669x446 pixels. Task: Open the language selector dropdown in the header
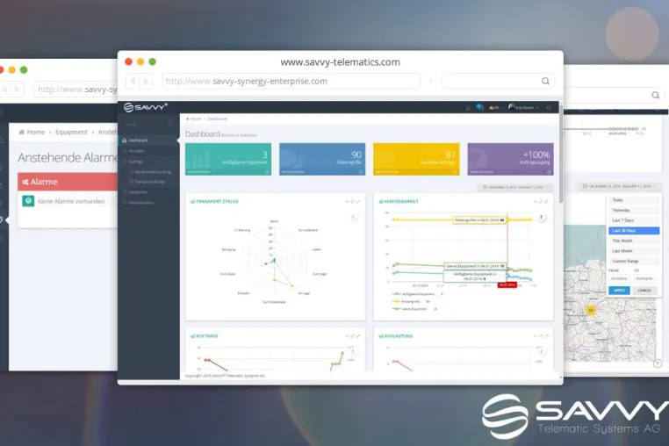click(495, 108)
